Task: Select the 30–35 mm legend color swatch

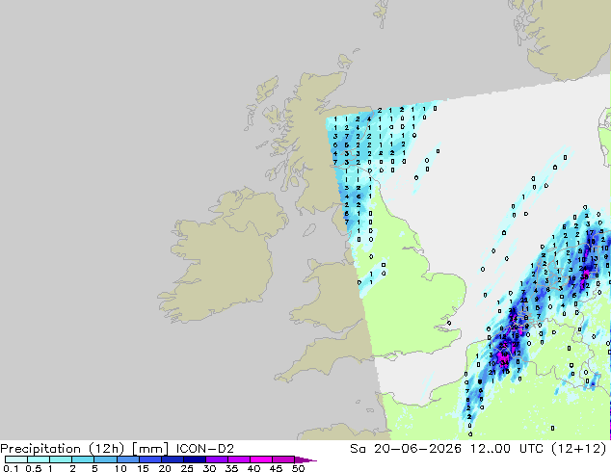Action: pyautogui.click(x=216, y=459)
